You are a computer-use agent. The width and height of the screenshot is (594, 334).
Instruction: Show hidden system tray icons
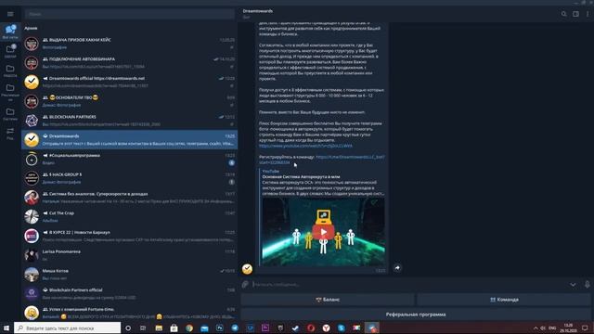click(536, 328)
